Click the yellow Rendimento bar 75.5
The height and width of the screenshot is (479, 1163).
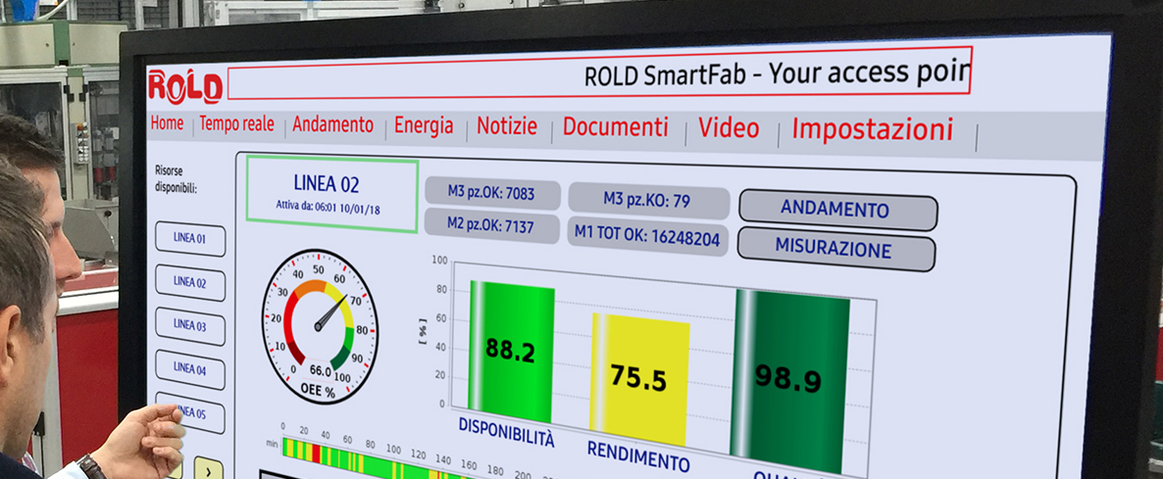pyautogui.click(x=640, y=380)
